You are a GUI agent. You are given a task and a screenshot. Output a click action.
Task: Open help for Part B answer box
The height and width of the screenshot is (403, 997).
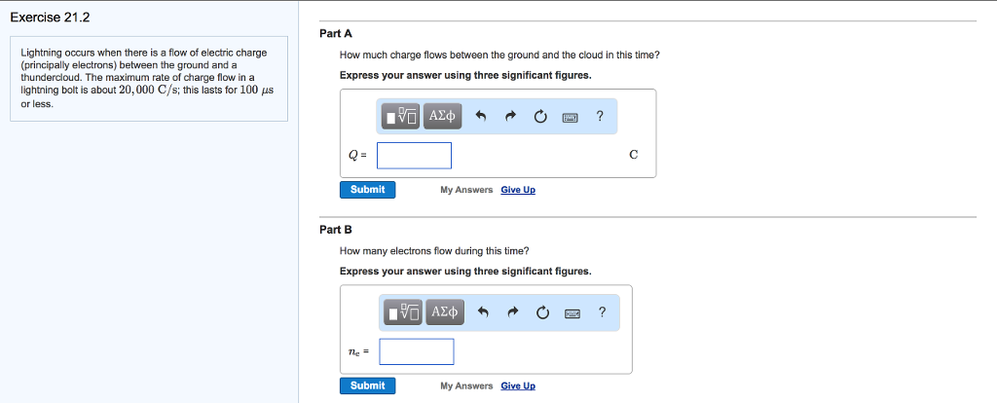coord(603,312)
